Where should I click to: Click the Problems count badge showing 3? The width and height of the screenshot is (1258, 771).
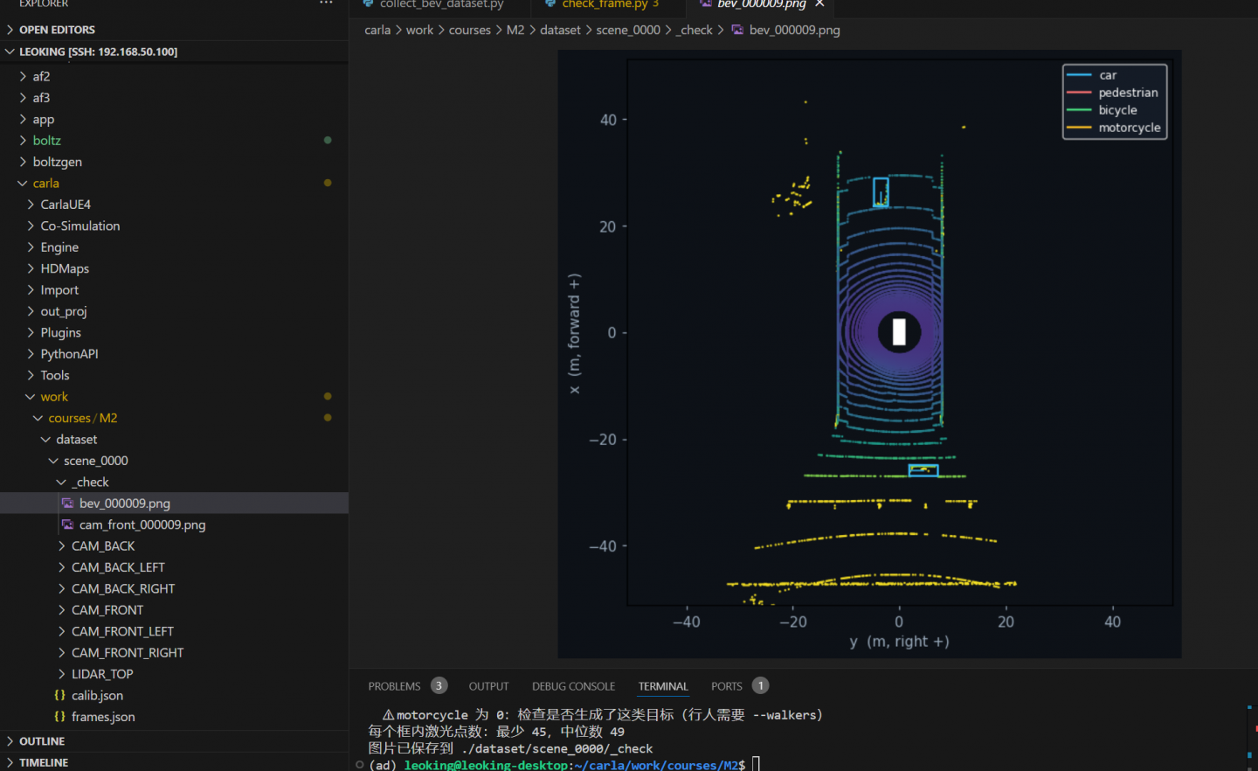coord(439,686)
